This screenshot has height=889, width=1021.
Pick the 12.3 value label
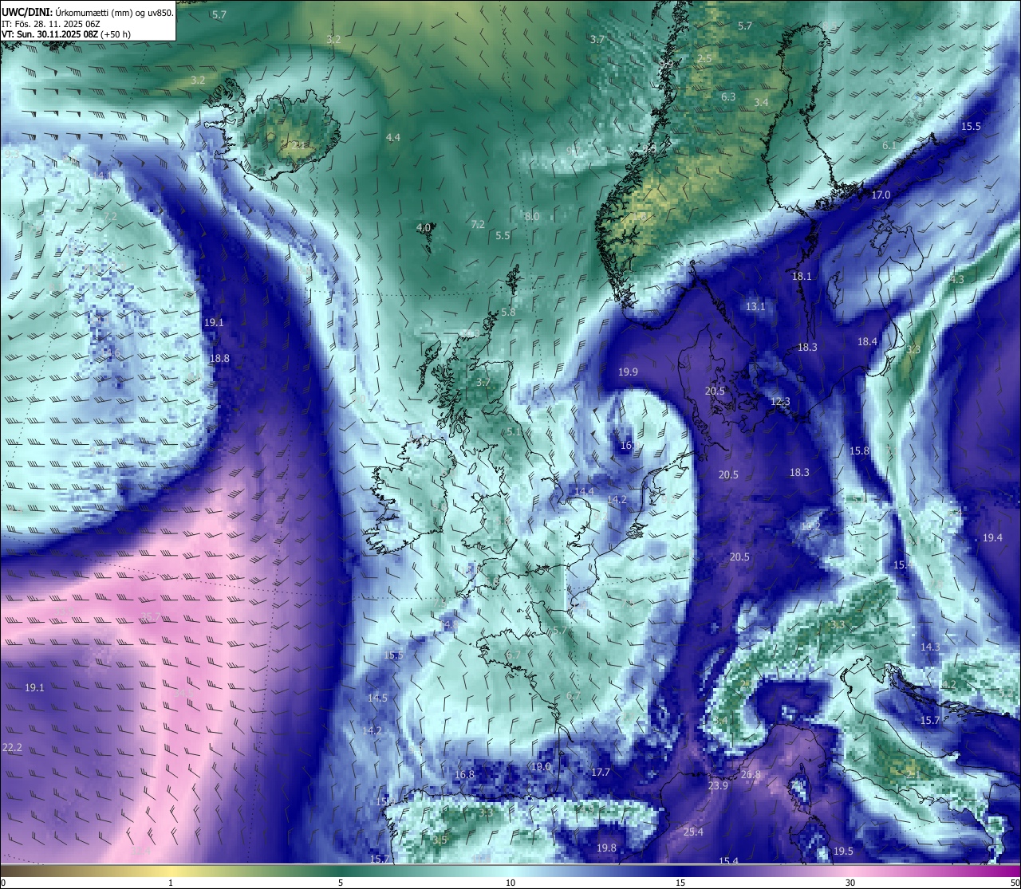(780, 402)
